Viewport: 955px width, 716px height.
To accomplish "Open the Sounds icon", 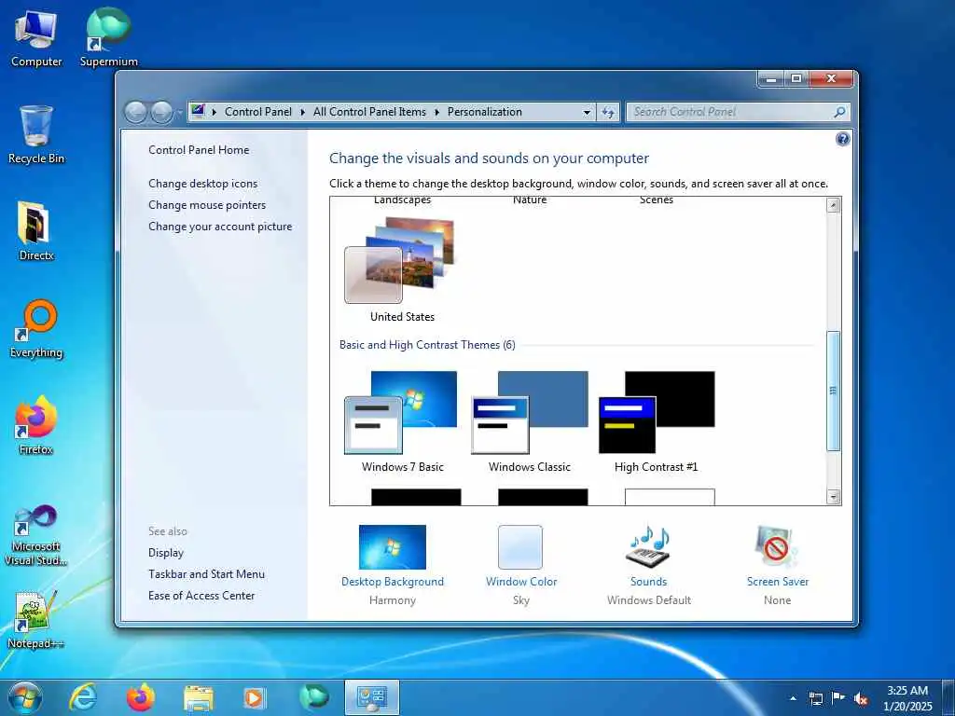I will (649, 546).
